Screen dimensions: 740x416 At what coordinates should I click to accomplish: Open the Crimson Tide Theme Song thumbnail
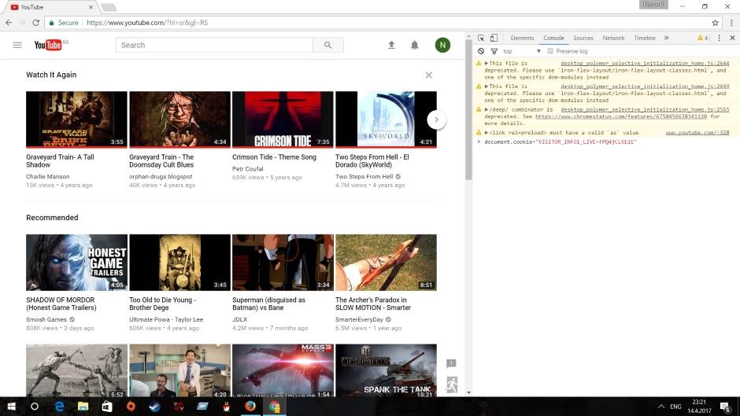point(283,120)
